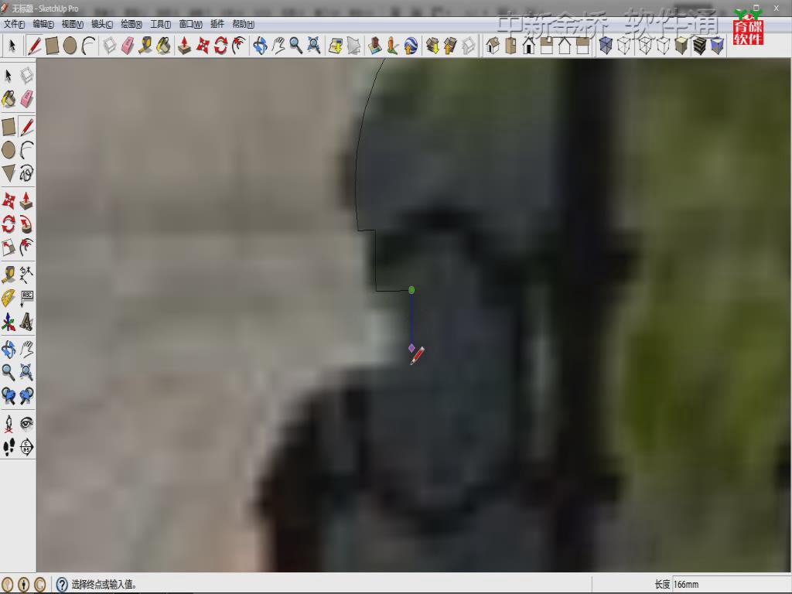The height and width of the screenshot is (594, 792).
Task: Click the Add Location icon in the top toolbar
Action: coord(336,46)
